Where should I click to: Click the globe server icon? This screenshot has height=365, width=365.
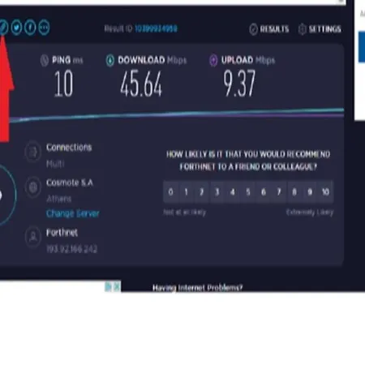33,187
